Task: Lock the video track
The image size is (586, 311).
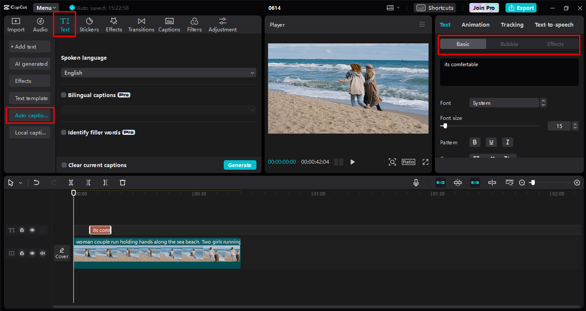Action: click(x=22, y=253)
